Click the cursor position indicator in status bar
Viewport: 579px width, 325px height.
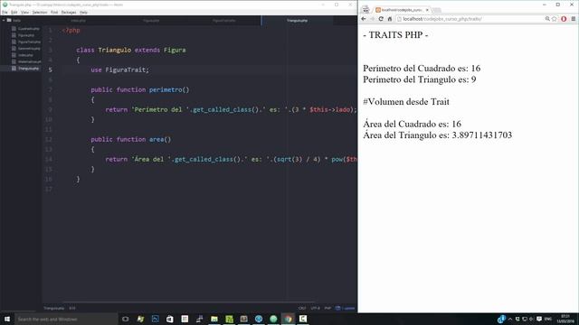coord(72,308)
